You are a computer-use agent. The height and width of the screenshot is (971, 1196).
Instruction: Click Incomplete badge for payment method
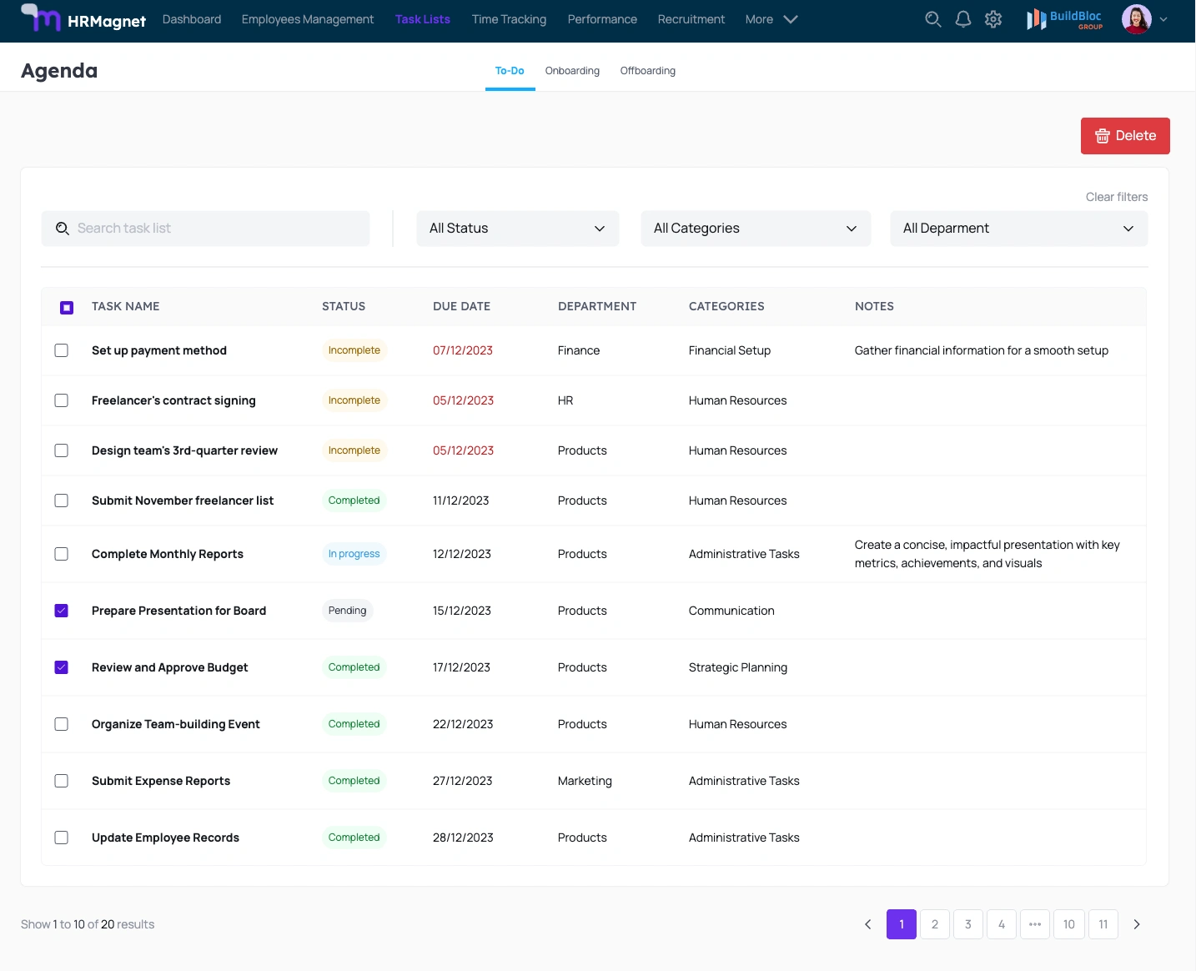354,350
